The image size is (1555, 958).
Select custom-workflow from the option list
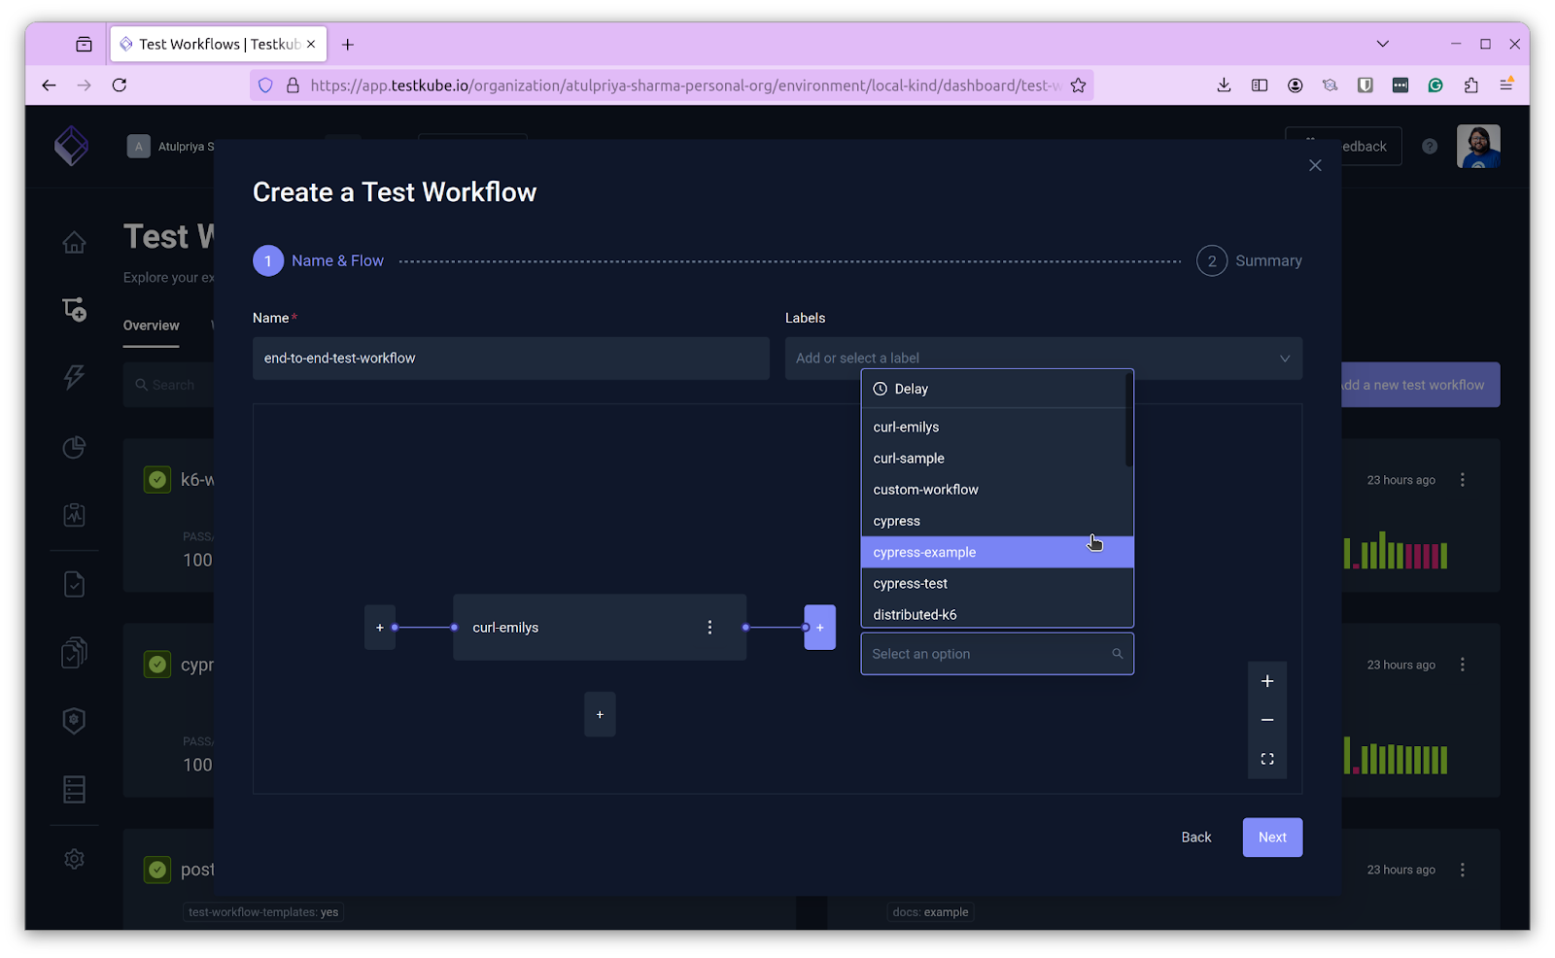(x=994, y=490)
